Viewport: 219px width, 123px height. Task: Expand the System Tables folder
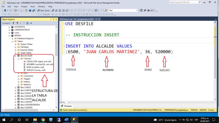[16, 44]
